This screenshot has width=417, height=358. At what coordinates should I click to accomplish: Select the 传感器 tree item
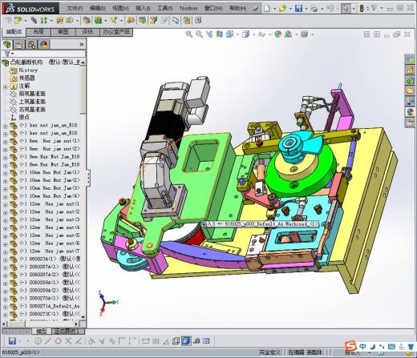coord(26,78)
